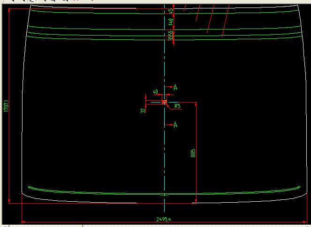Screen dimensions: 311x227
Task: Select the 355.5 dimension text
Action: pos(171,35)
